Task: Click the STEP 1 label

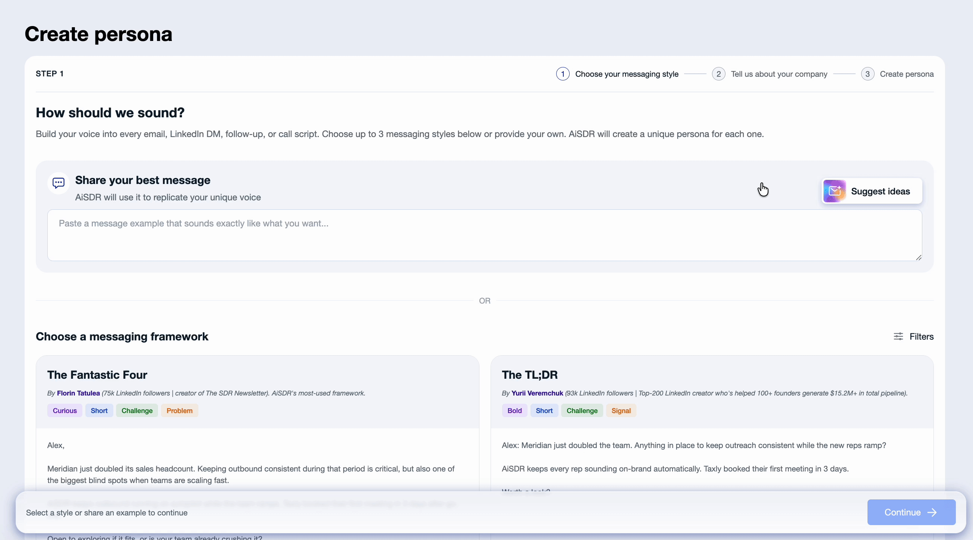Action: tap(50, 74)
